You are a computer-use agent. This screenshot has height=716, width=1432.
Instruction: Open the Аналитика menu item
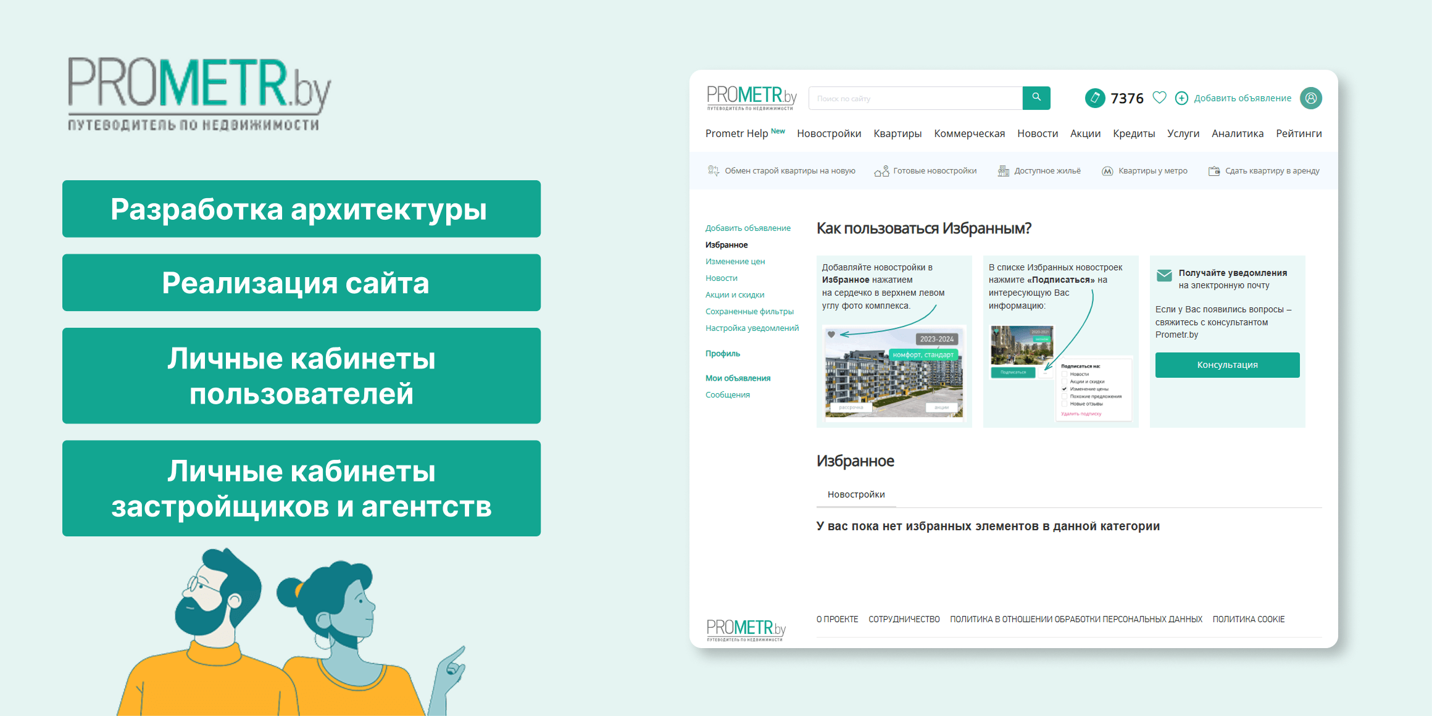(x=1237, y=133)
